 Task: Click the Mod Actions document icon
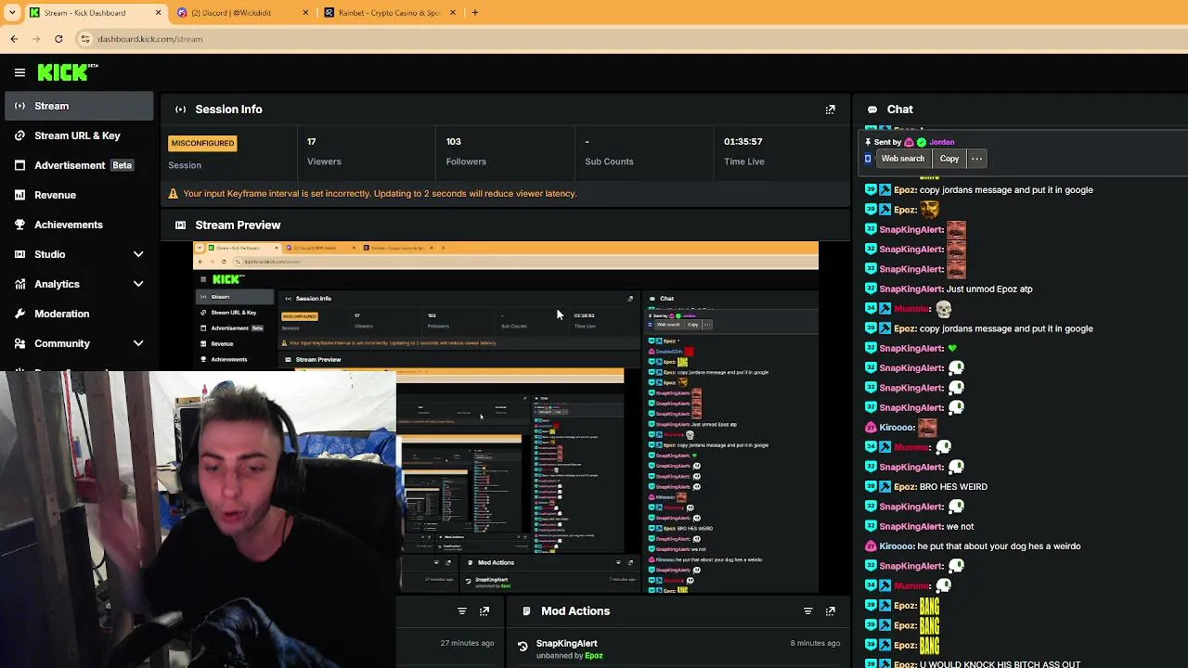pyautogui.click(x=526, y=611)
